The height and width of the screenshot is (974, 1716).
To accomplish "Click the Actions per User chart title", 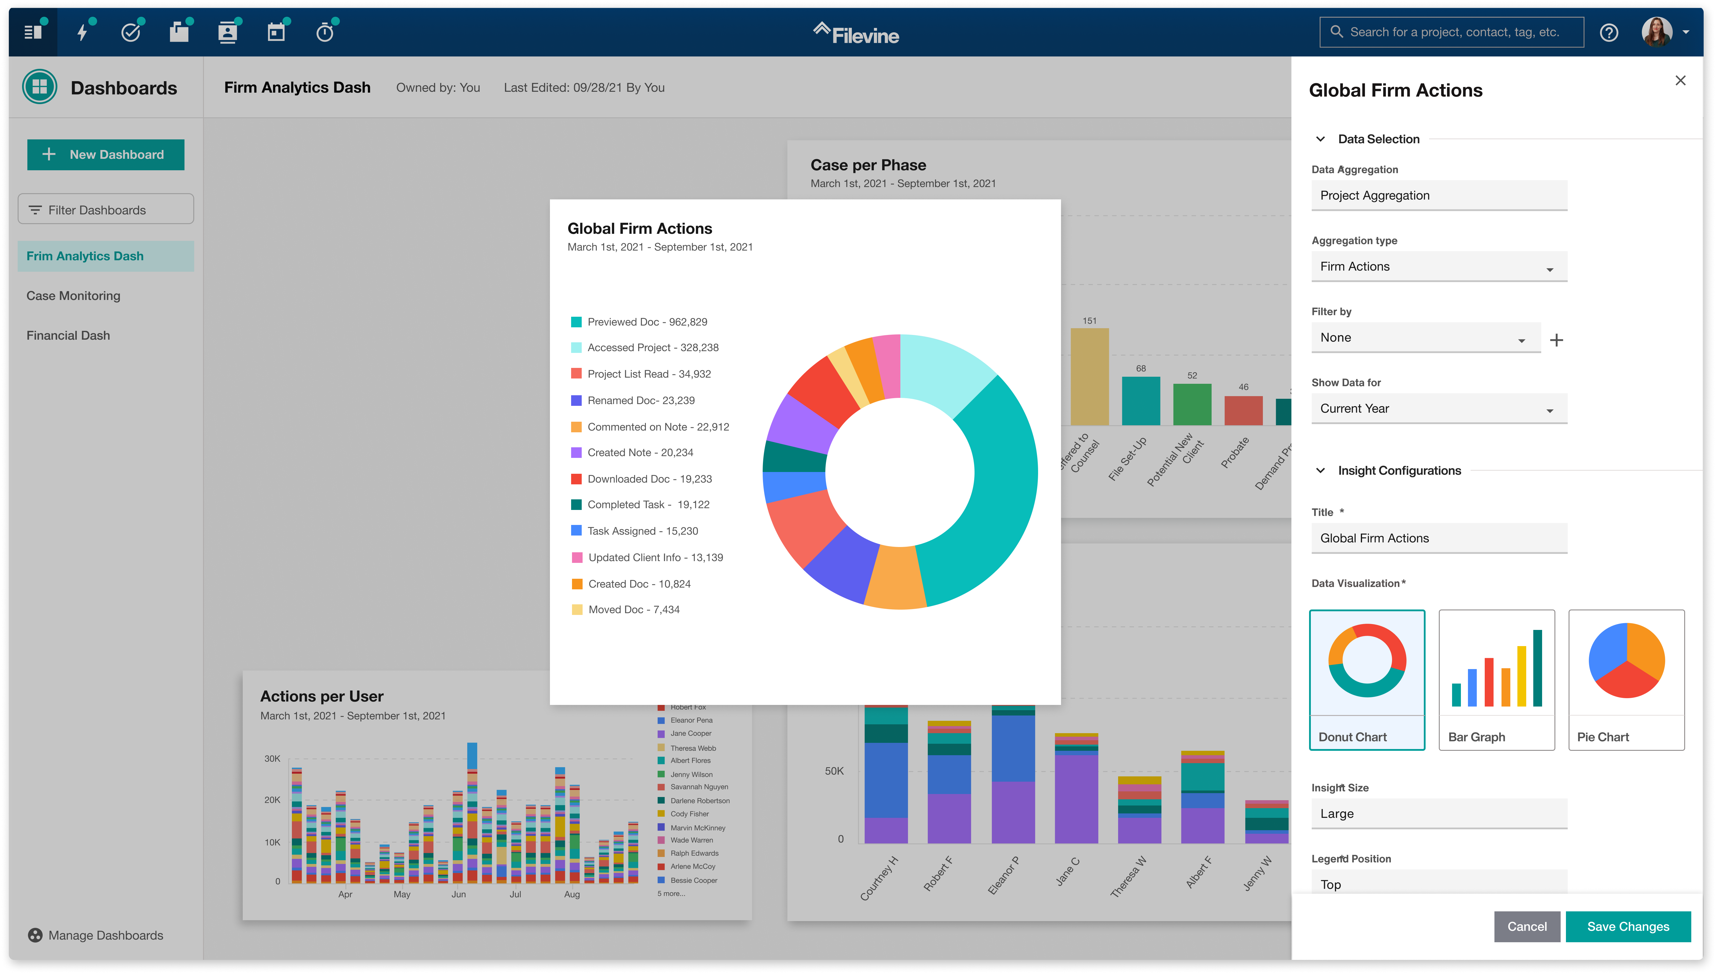I will tap(322, 696).
